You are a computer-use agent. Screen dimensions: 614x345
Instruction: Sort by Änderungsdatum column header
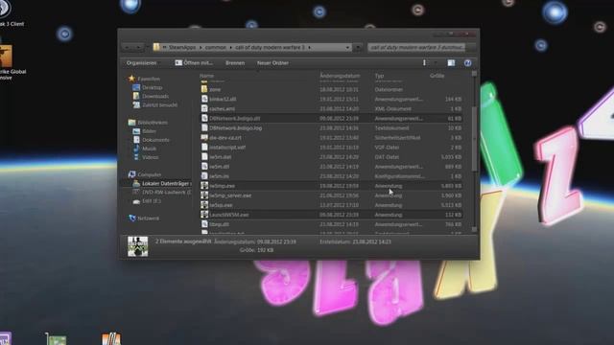pos(340,76)
